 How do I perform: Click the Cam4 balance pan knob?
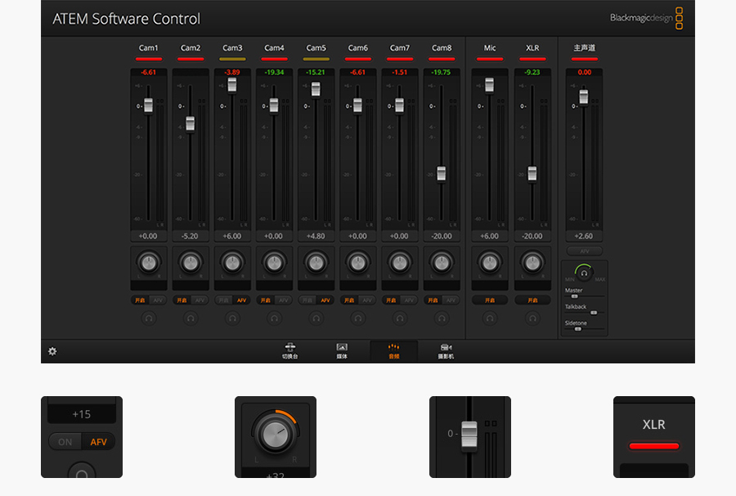[x=274, y=263]
